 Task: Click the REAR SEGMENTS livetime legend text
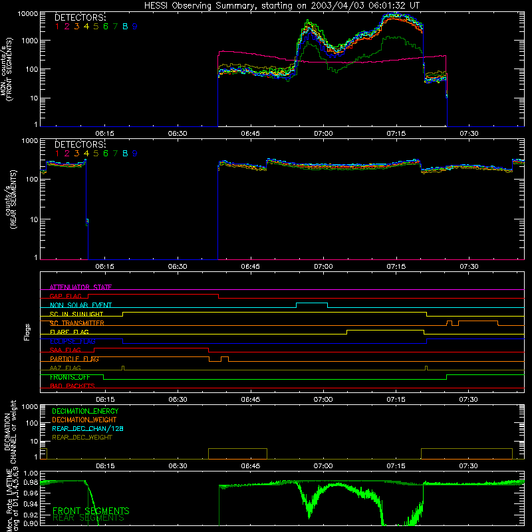coord(88,518)
